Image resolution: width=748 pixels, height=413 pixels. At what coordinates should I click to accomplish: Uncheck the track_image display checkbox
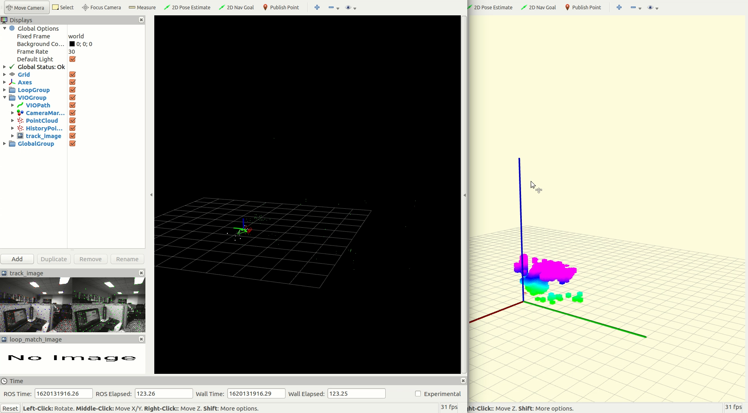73,136
